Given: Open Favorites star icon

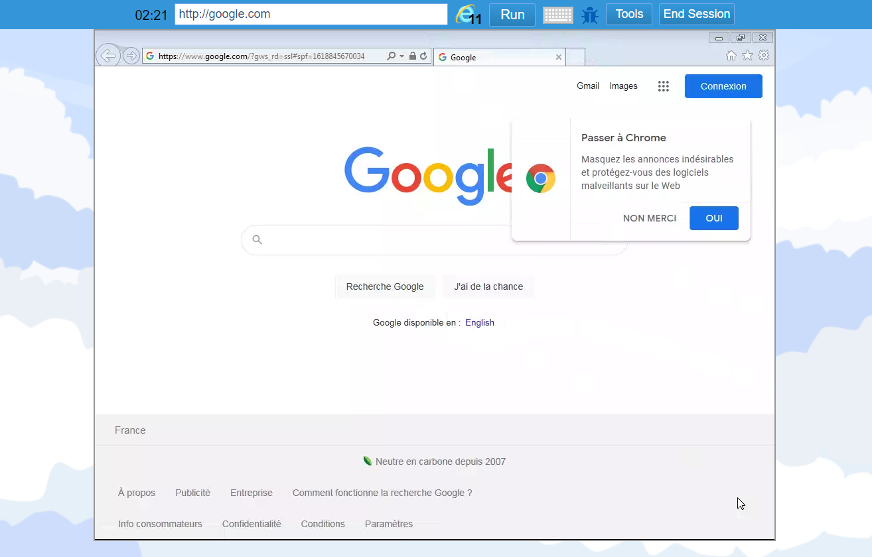Looking at the screenshot, I should [747, 56].
